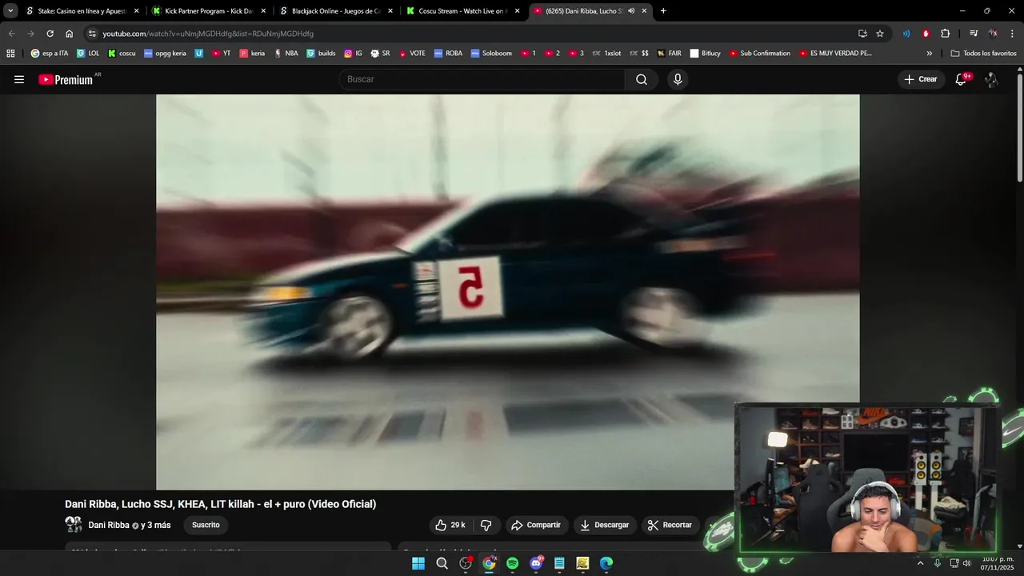Viewport: 1024px width, 576px height.
Task: Click Compartir to share the video
Action: (x=537, y=525)
